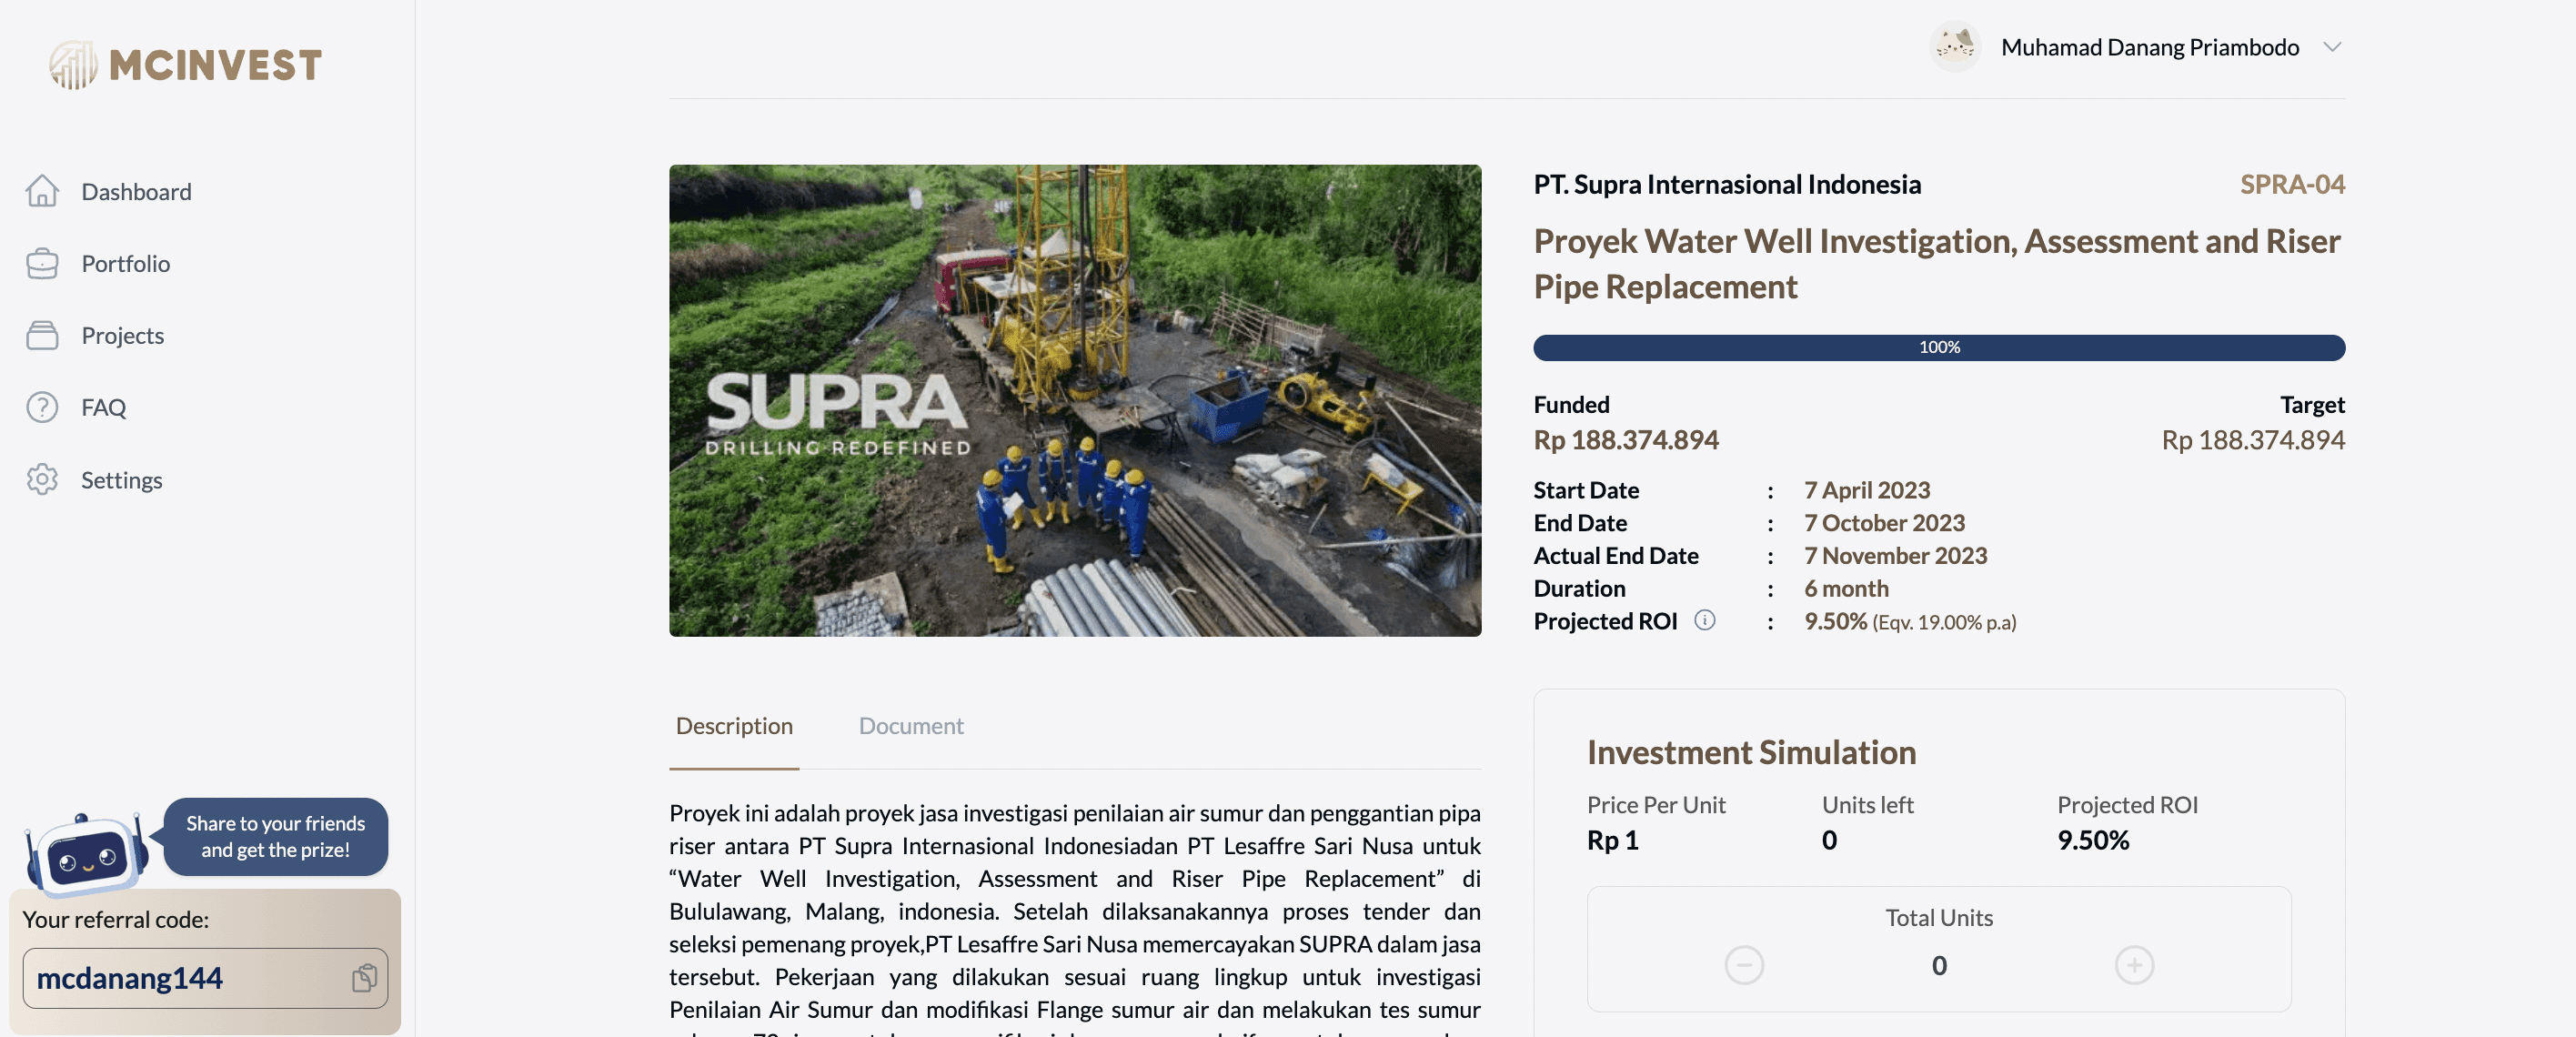Select the Description tab
Viewport: 2576px width, 1037px height.
734,726
